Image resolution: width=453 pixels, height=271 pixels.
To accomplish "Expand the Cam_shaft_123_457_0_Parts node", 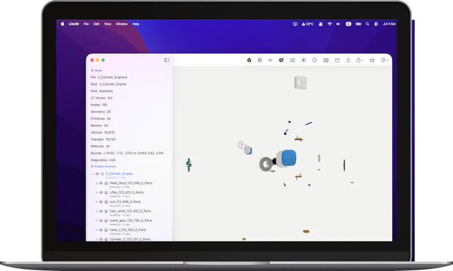I will pos(96,211).
